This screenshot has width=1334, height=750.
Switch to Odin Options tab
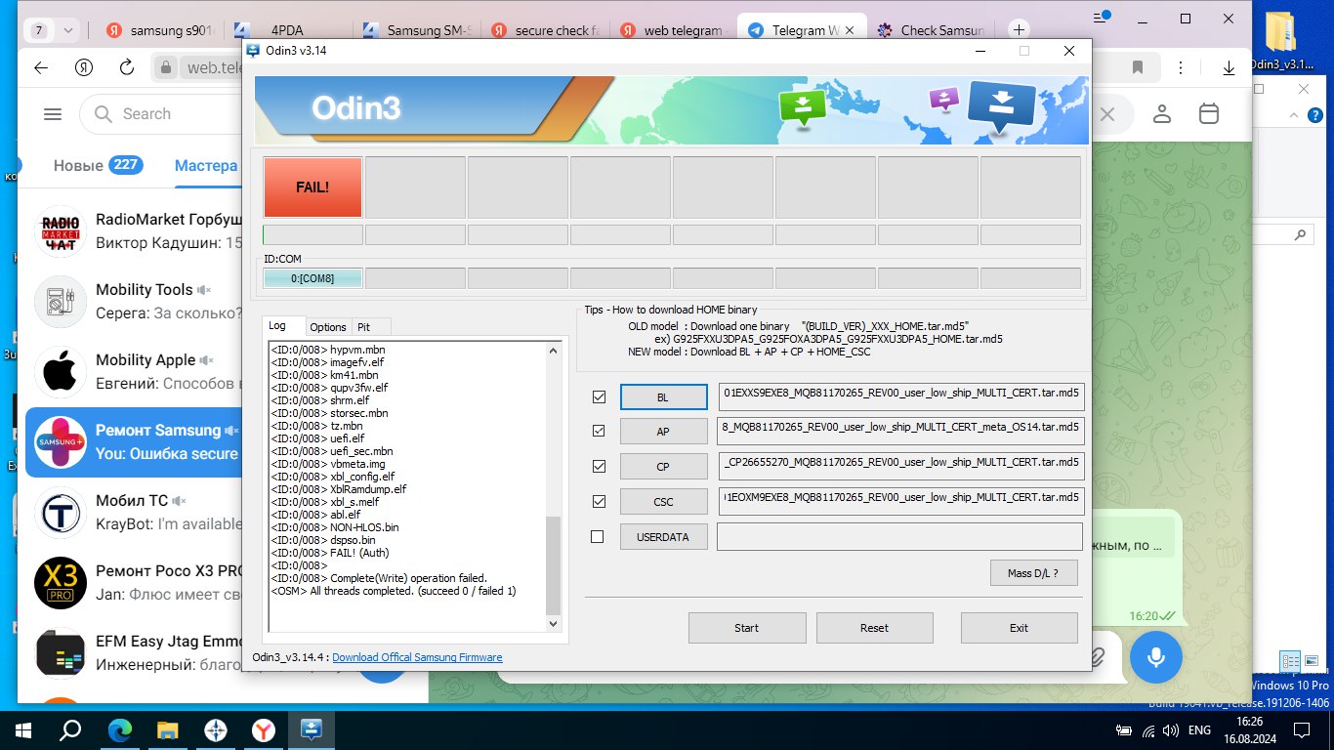[328, 327]
